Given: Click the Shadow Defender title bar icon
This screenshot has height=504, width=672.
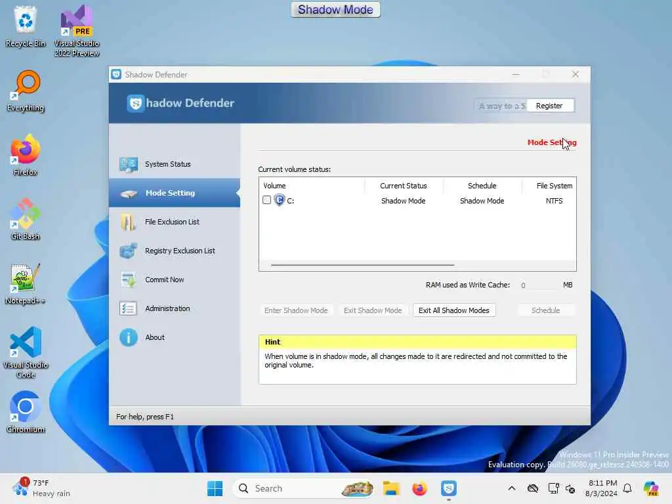Looking at the screenshot, I should pyautogui.click(x=116, y=75).
